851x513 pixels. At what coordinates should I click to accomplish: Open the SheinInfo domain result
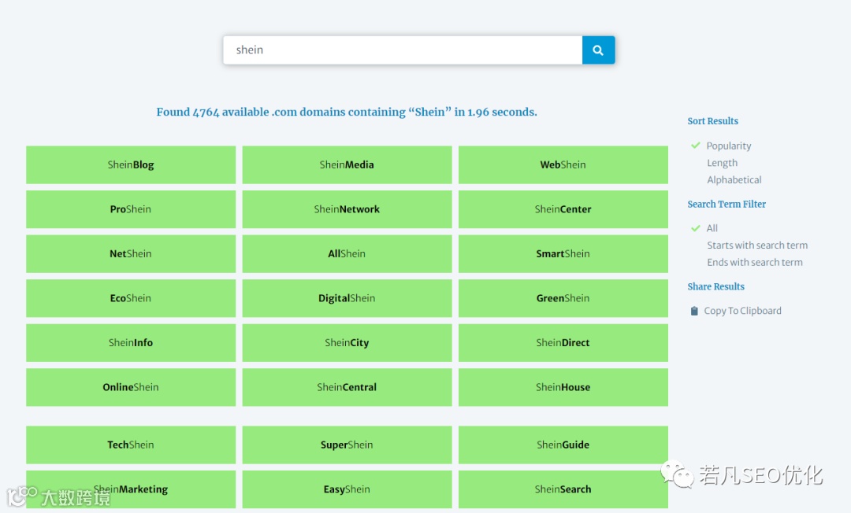point(131,343)
